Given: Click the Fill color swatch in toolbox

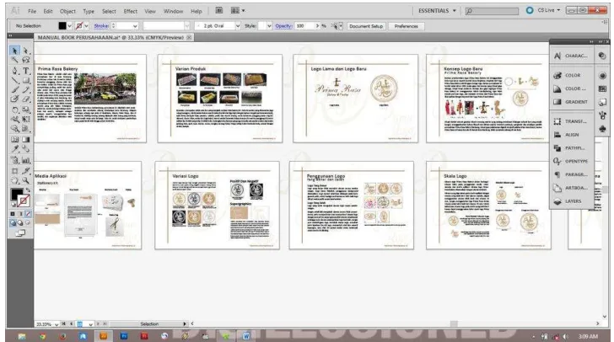Looking at the screenshot, I should 17,194.
